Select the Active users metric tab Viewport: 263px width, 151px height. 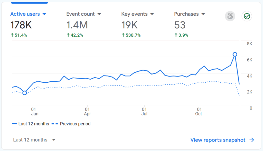(25, 14)
